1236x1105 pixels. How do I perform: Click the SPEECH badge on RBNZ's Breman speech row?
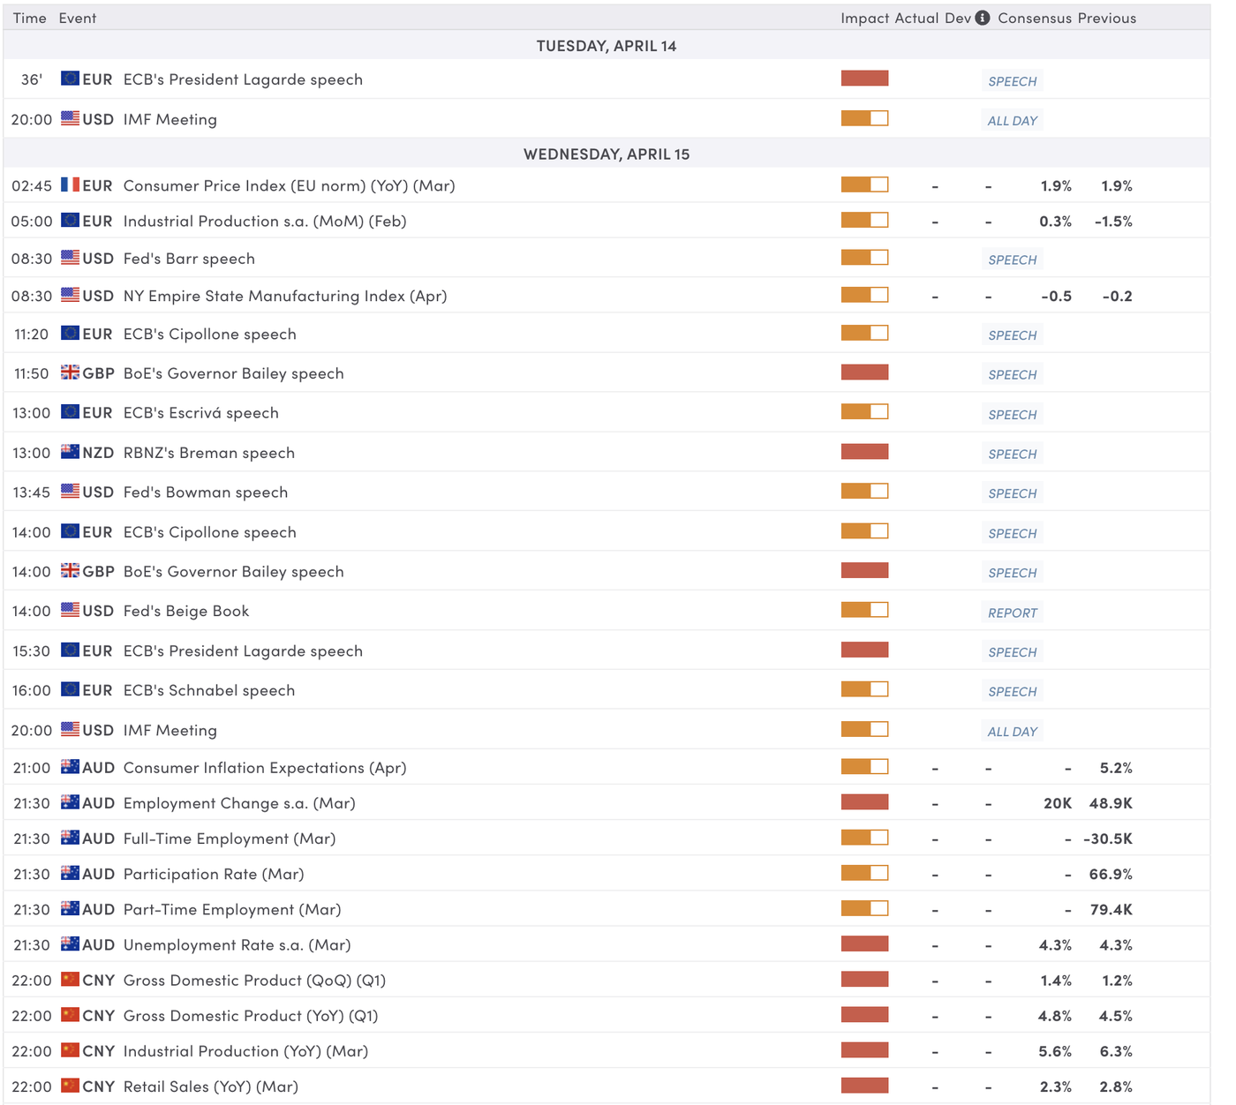(1012, 454)
